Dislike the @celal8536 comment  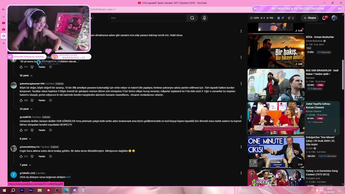[32, 130]
